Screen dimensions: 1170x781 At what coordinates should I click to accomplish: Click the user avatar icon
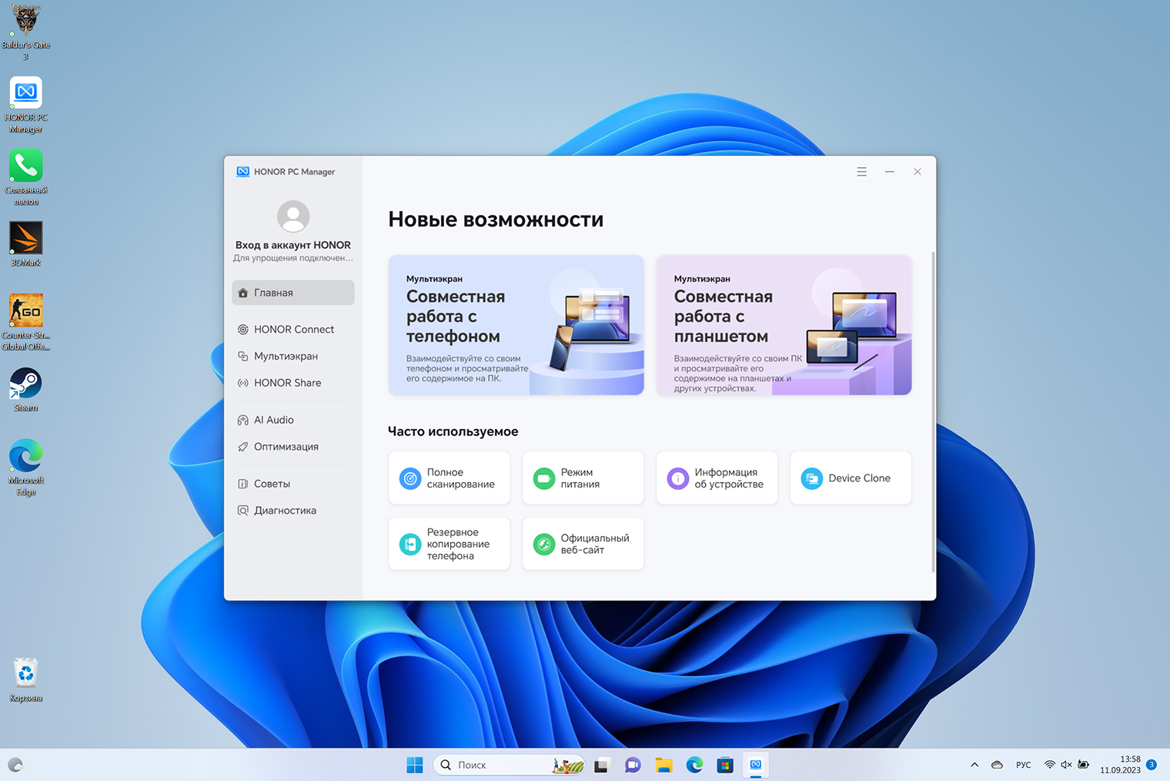tap(293, 216)
